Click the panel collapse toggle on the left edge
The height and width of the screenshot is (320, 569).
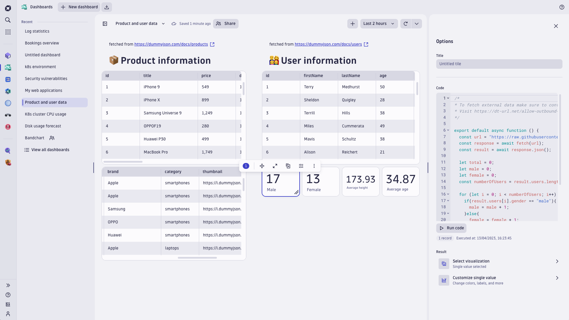pyautogui.click(x=8, y=285)
